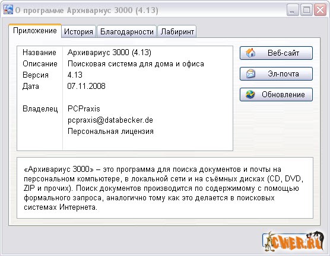Viewport: 330px width, 256px height.
Task: Click the globe icon on Обновление button
Action: tap(250, 95)
